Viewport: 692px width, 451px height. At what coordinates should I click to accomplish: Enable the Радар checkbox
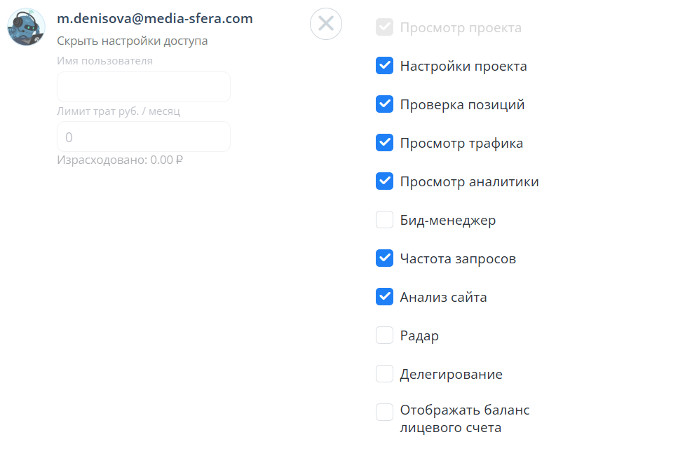tap(384, 335)
